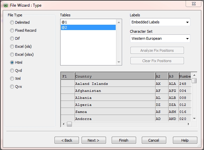Click Tables list scroll up arrow
The height and width of the screenshot is (150, 204).
119,22
